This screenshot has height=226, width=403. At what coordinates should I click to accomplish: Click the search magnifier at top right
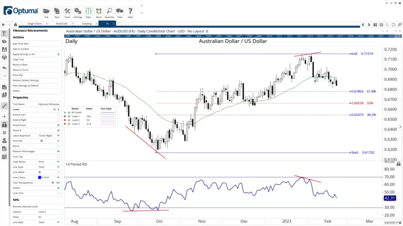400,25
